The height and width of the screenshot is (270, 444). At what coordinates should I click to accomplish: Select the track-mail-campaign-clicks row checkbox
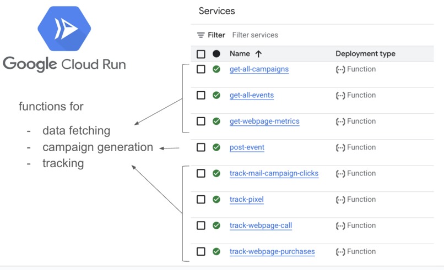click(x=201, y=174)
